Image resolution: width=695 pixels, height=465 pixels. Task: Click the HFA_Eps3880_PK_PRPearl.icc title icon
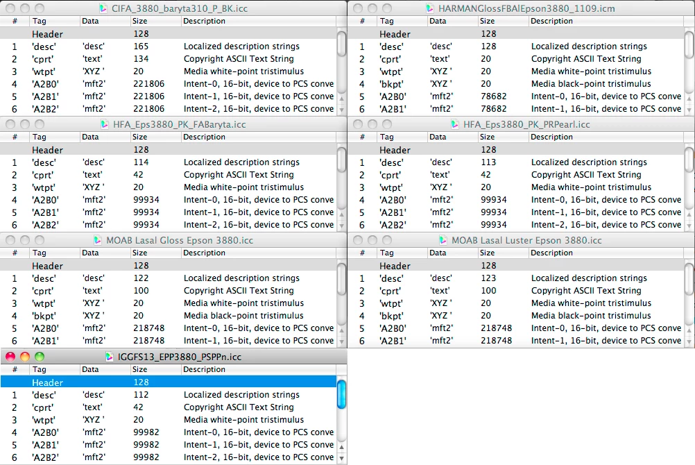click(455, 124)
